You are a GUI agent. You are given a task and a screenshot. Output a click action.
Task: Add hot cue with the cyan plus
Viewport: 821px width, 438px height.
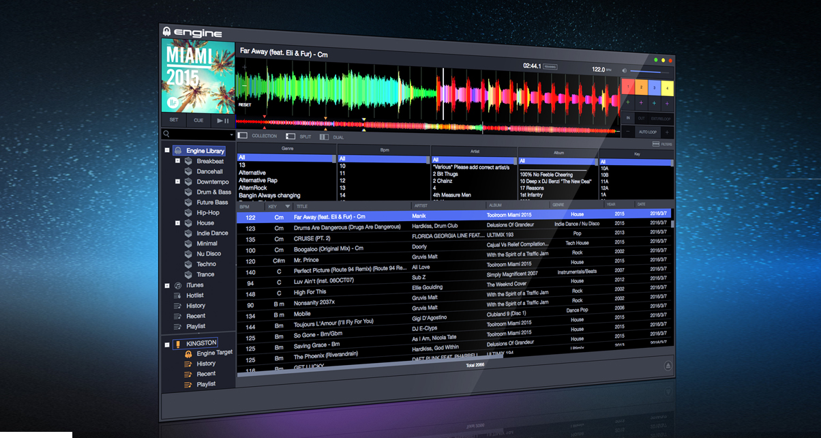point(653,103)
